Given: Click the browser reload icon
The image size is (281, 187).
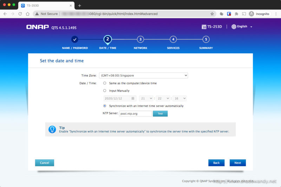Looking at the screenshot, I should point(20,14).
